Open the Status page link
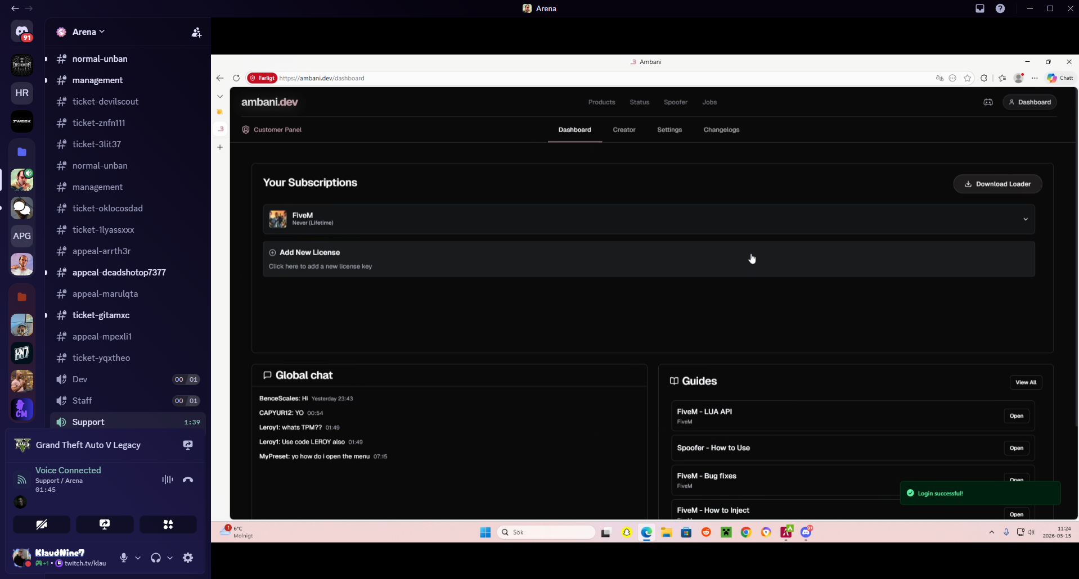This screenshot has height=579, width=1079. 640,102
